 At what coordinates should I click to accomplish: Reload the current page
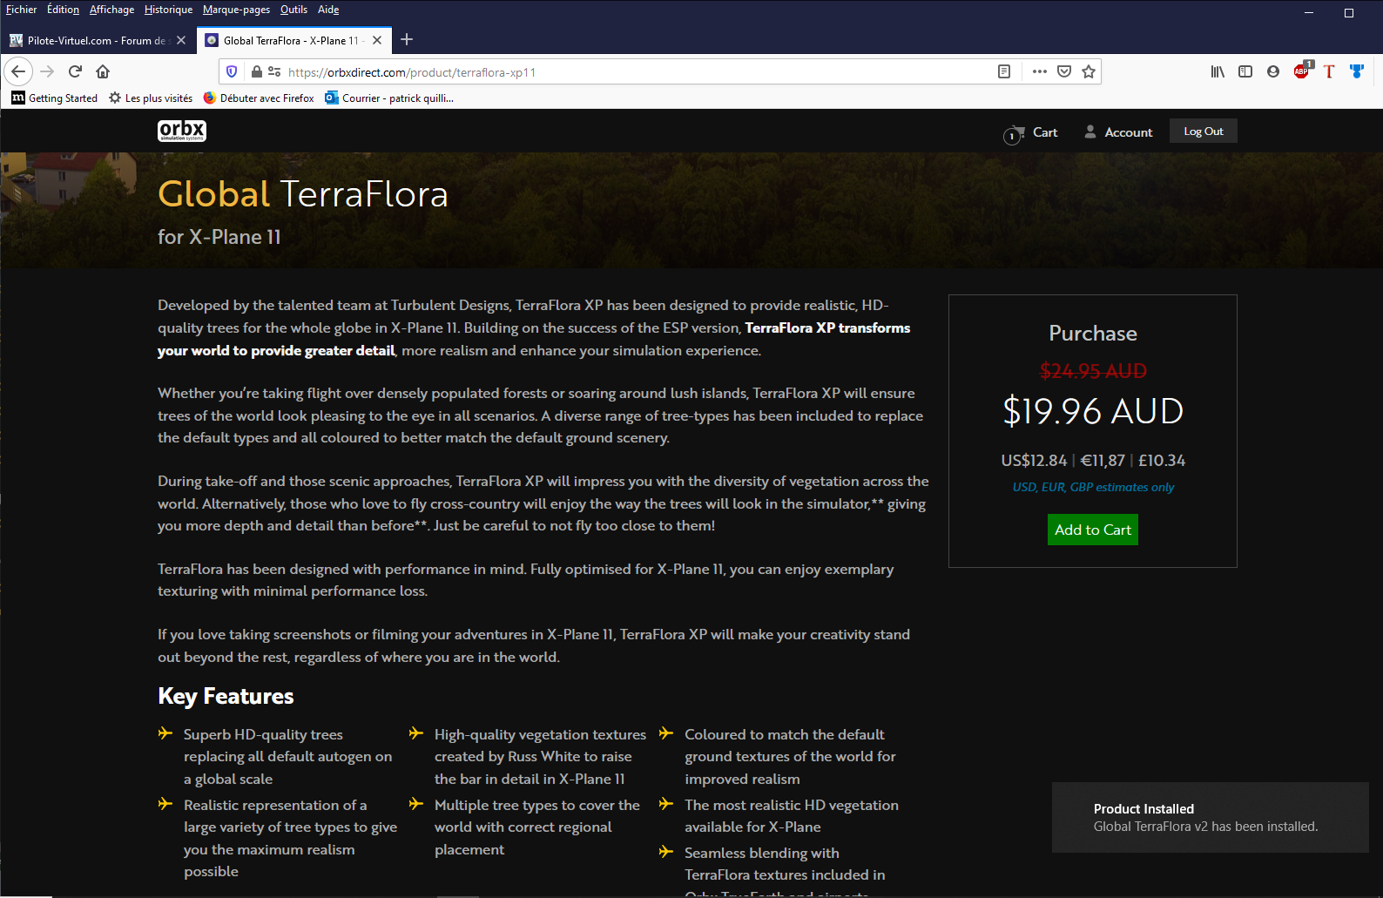tap(75, 71)
